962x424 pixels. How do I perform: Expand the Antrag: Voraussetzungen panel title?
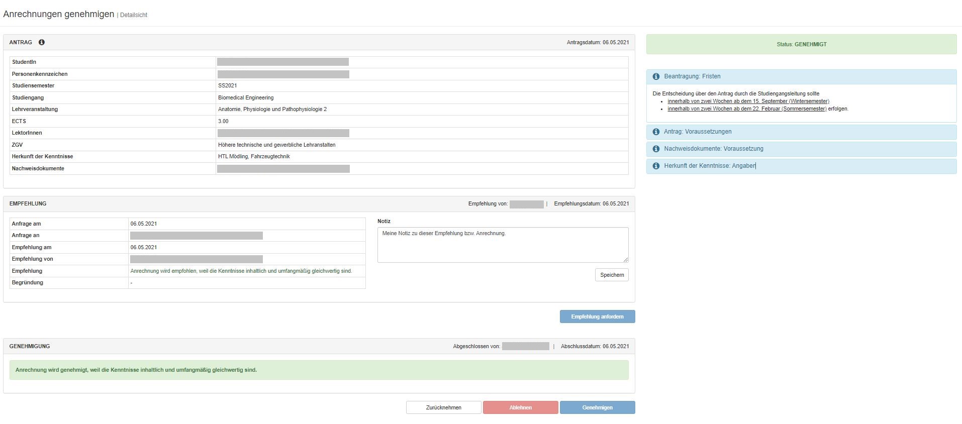point(698,132)
